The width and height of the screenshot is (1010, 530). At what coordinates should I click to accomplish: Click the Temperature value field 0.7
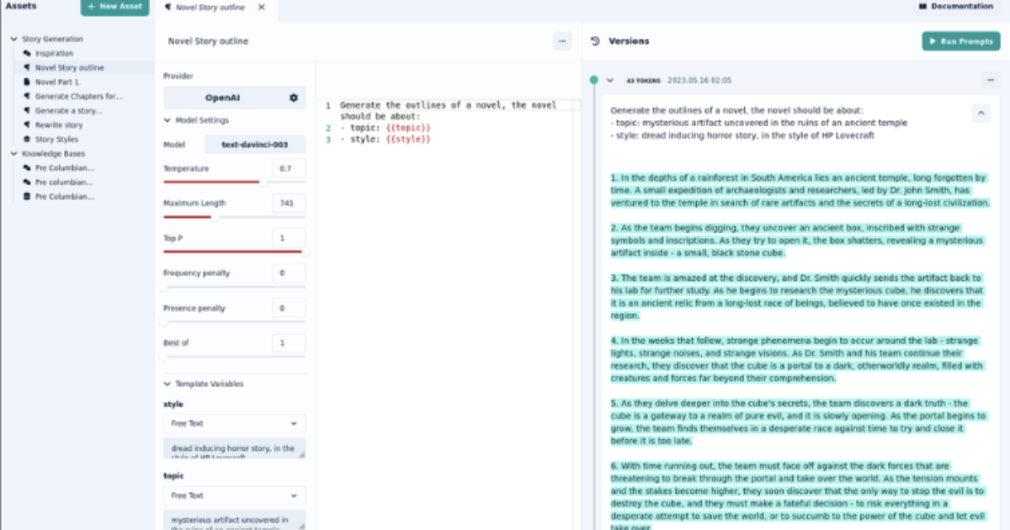click(289, 169)
